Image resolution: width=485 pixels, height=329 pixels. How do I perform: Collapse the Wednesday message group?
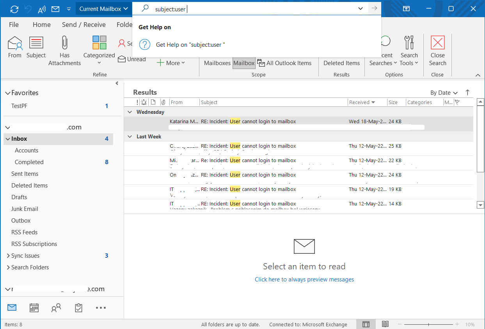click(130, 112)
